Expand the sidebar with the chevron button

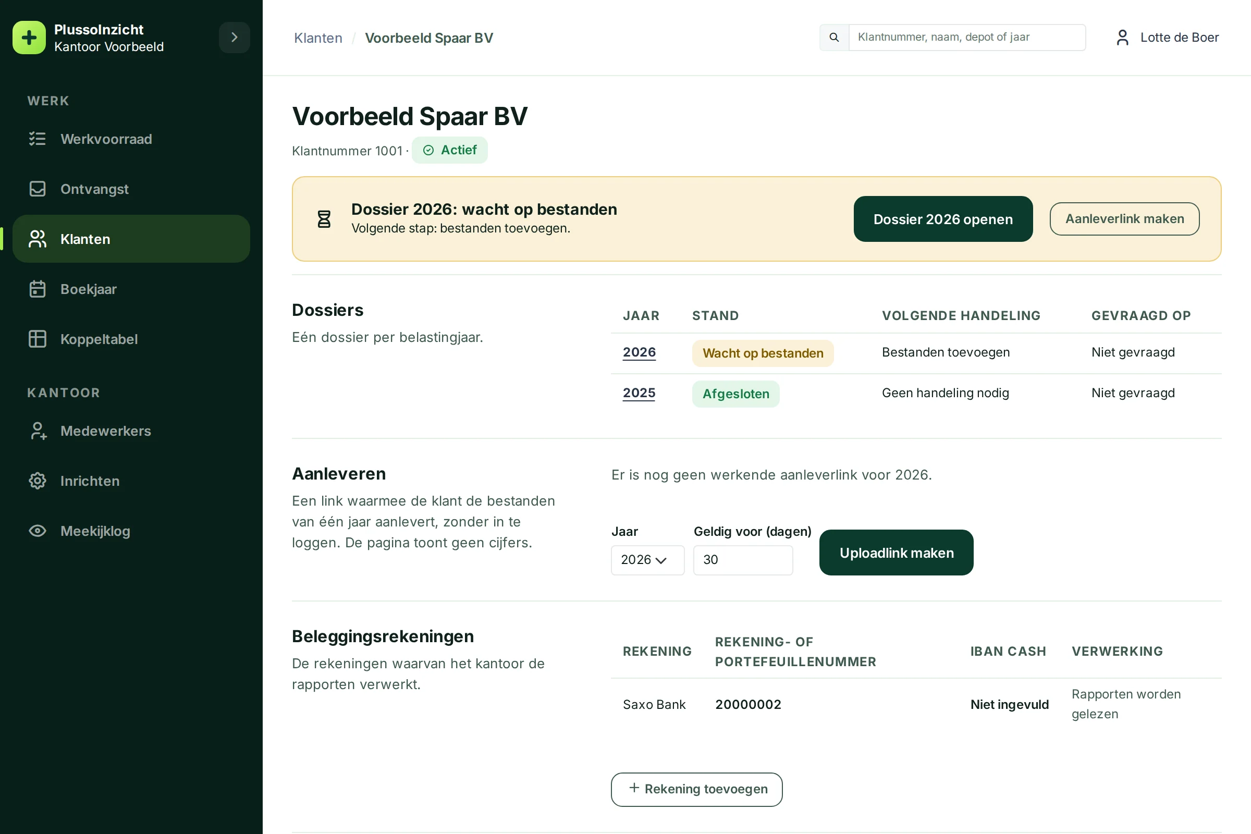pyautogui.click(x=234, y=37)
